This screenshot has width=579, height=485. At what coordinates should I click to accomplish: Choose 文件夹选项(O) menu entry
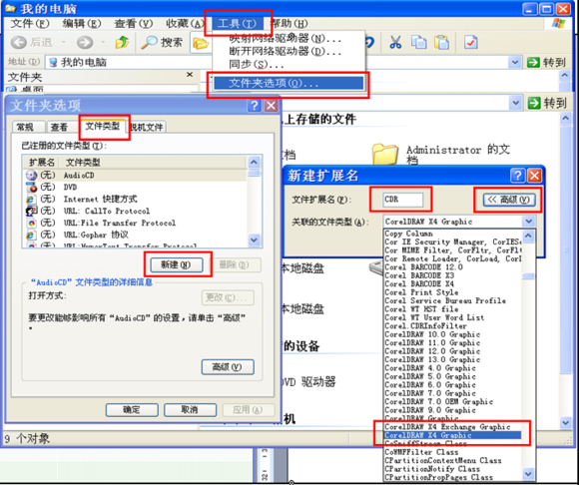tap(289, 83)
